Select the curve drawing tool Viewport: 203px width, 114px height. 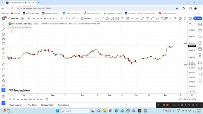152,19
